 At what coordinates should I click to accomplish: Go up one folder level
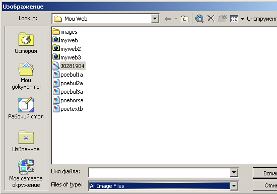tap(184, 19)
